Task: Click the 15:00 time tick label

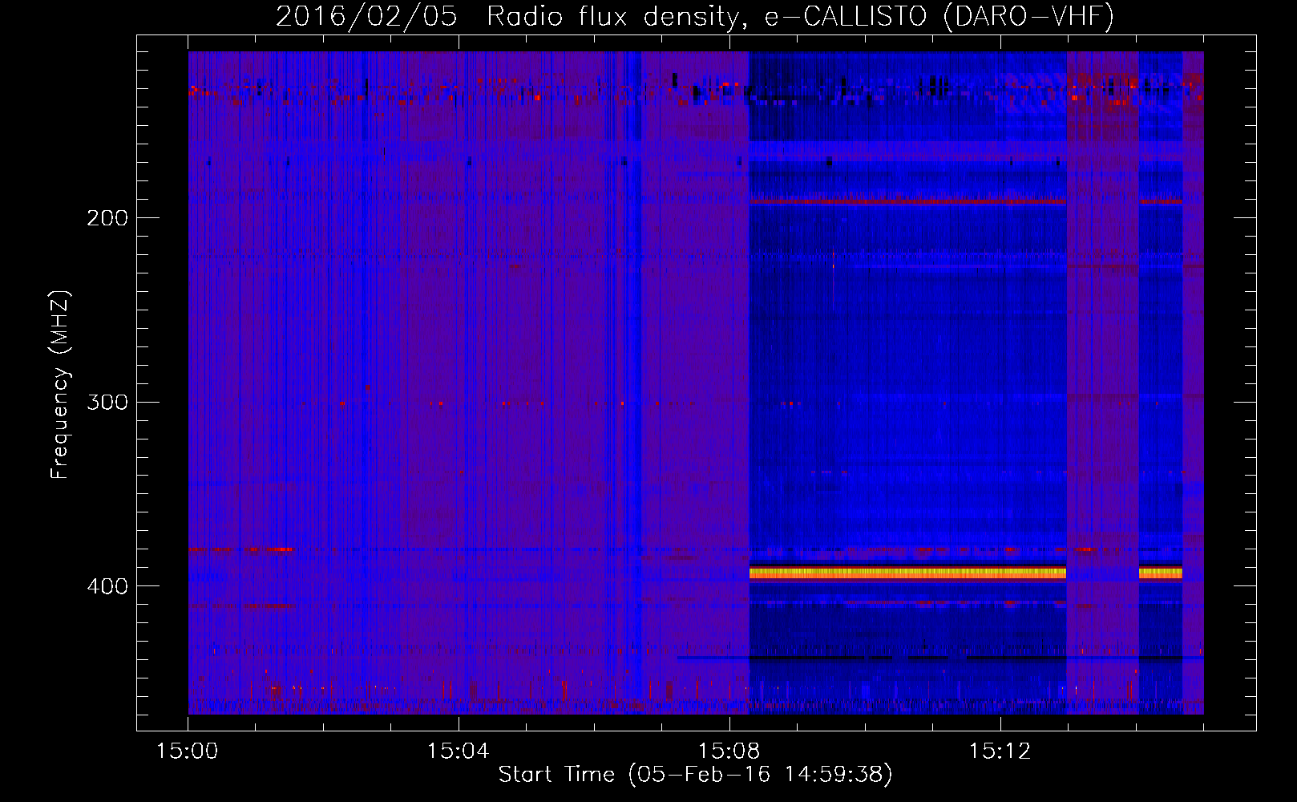Action: (188, 751)
